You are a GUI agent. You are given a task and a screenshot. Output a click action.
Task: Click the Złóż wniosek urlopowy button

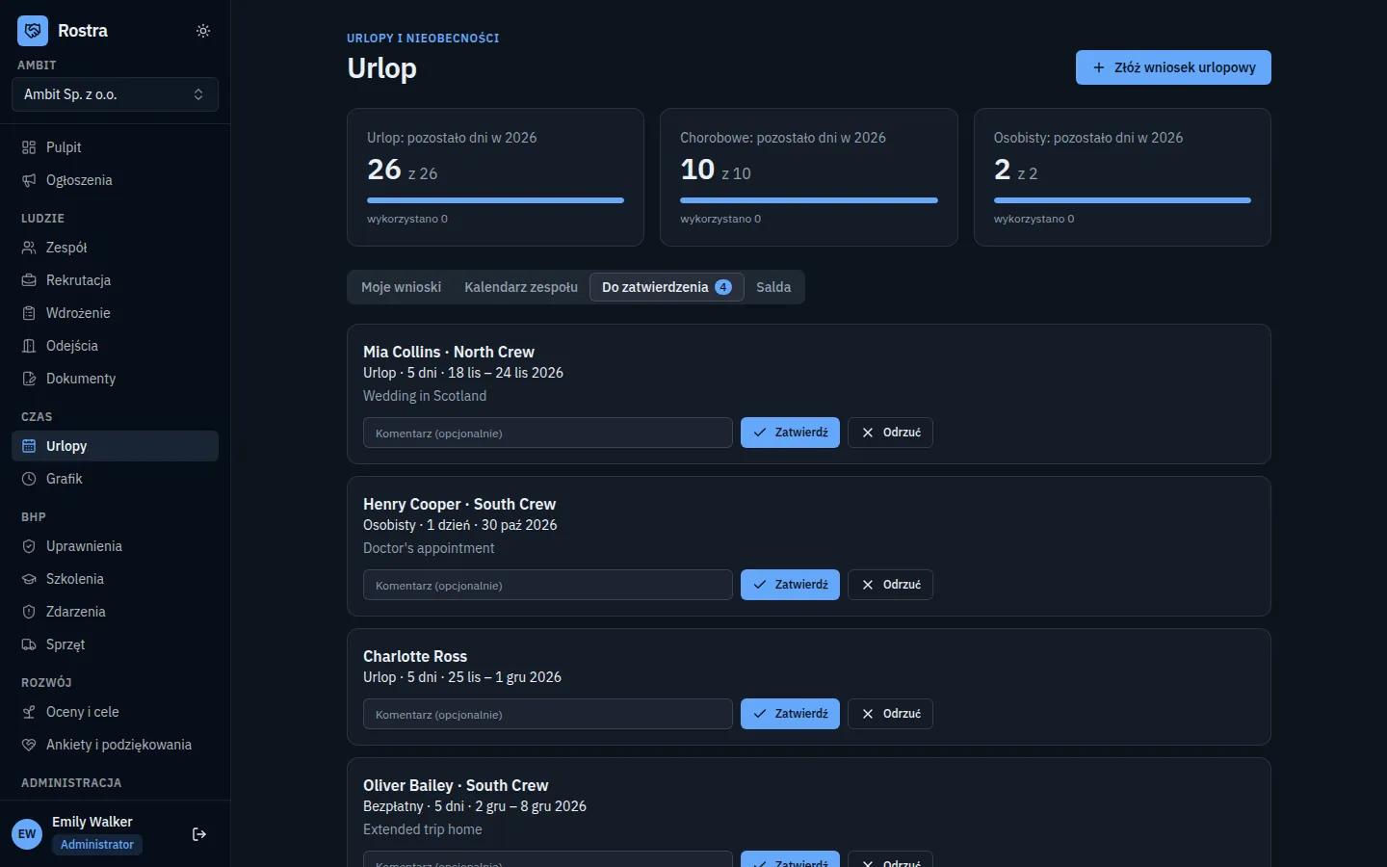(1173, 67)
